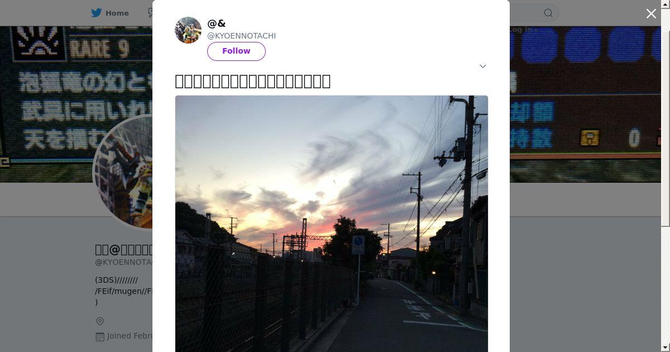Click the scrollbar up arrow at top
670x352 pixels.
pos(666,4)
